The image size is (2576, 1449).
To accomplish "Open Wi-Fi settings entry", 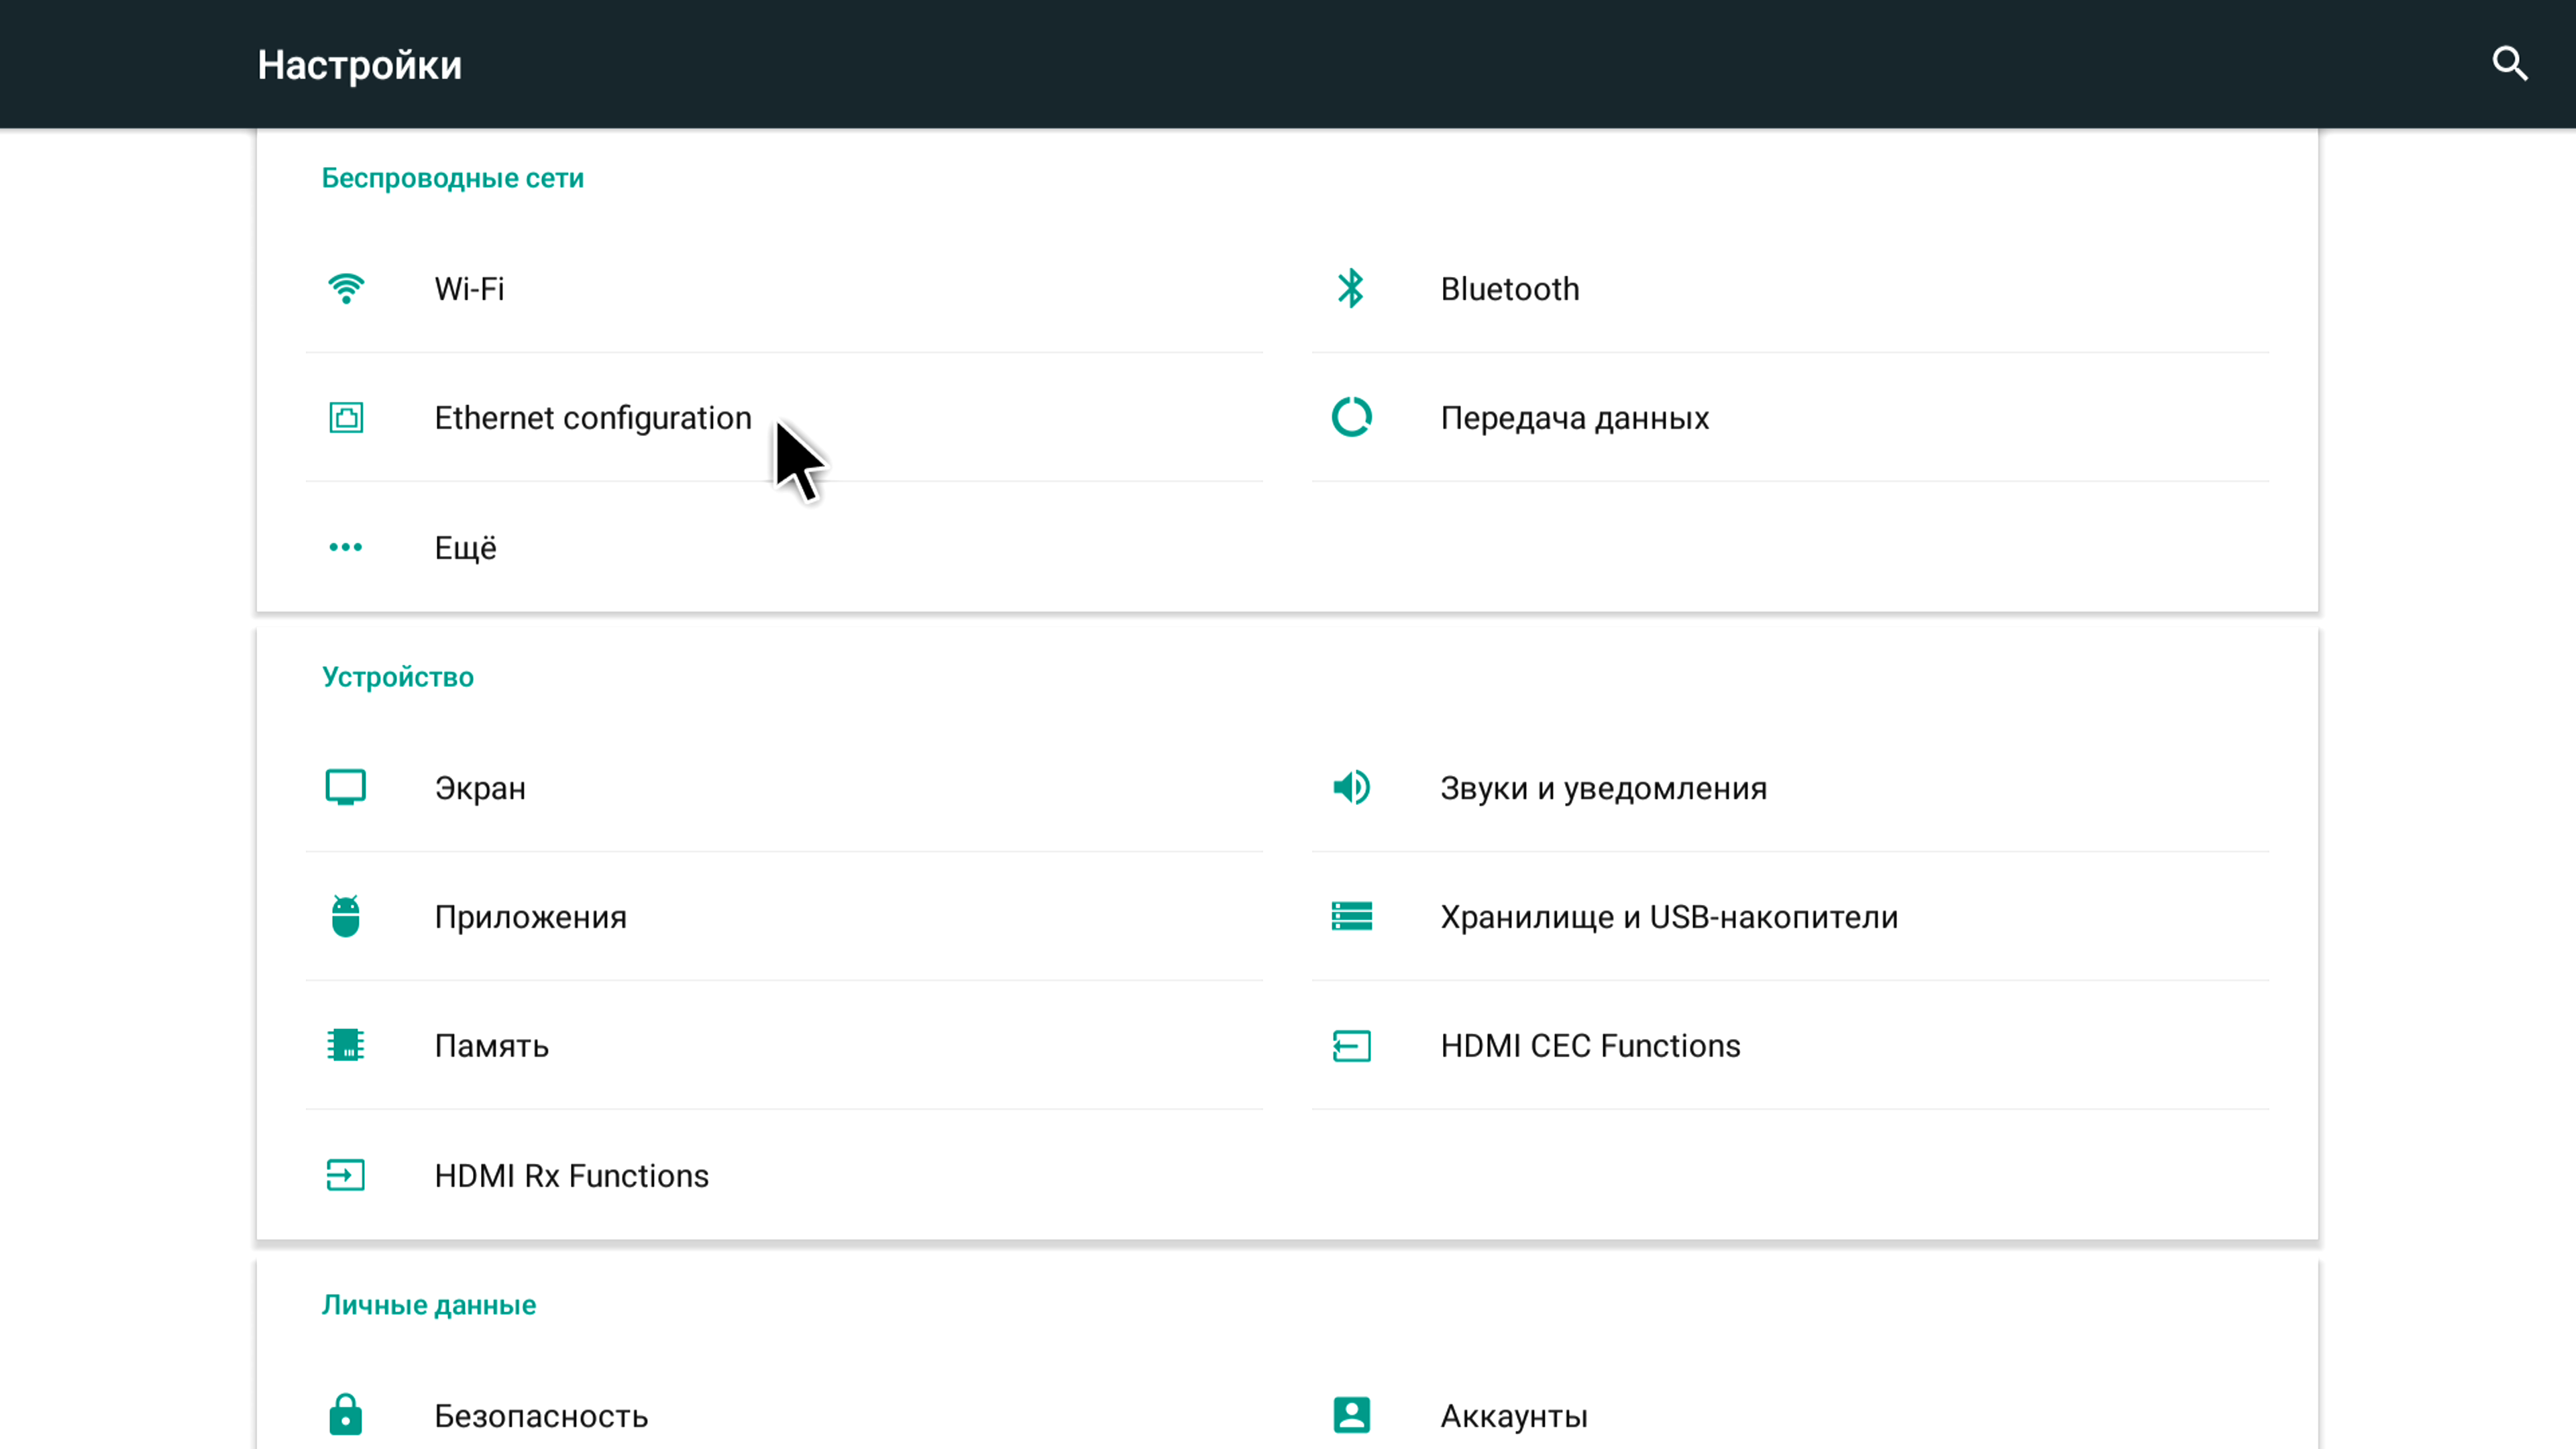I will [x=469, y=289].
